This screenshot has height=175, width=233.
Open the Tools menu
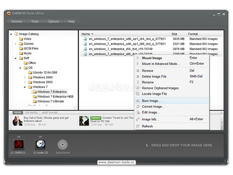[x=35, y=21]
